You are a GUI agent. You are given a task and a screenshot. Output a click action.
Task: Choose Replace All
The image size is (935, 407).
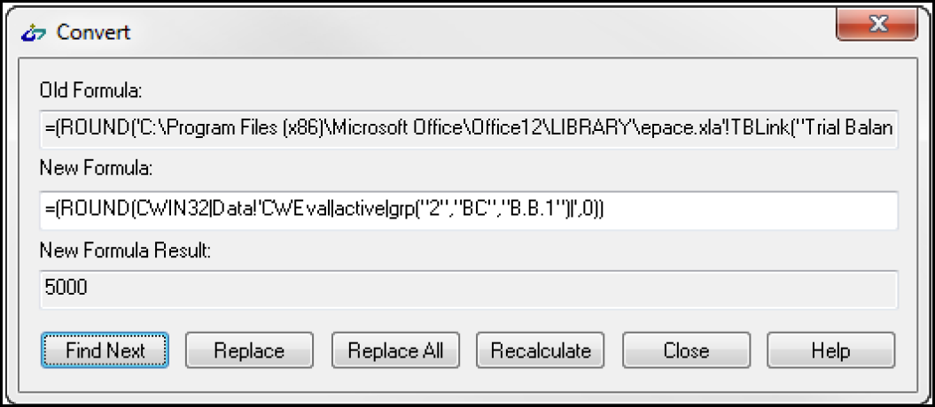(x=395, y=350)
